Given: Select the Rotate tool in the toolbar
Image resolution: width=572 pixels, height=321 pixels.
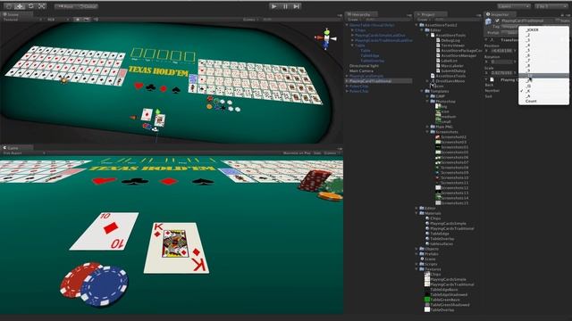Looking at the screenshot, I should pos(31,6).
